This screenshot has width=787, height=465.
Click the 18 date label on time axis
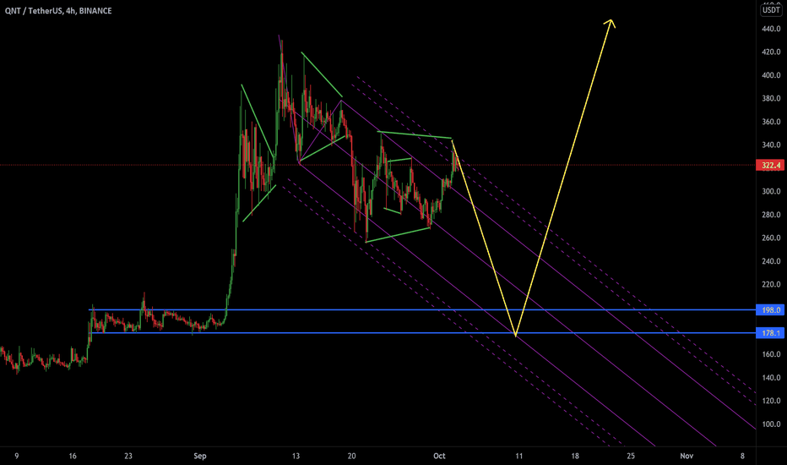click(x=575, y=456)
